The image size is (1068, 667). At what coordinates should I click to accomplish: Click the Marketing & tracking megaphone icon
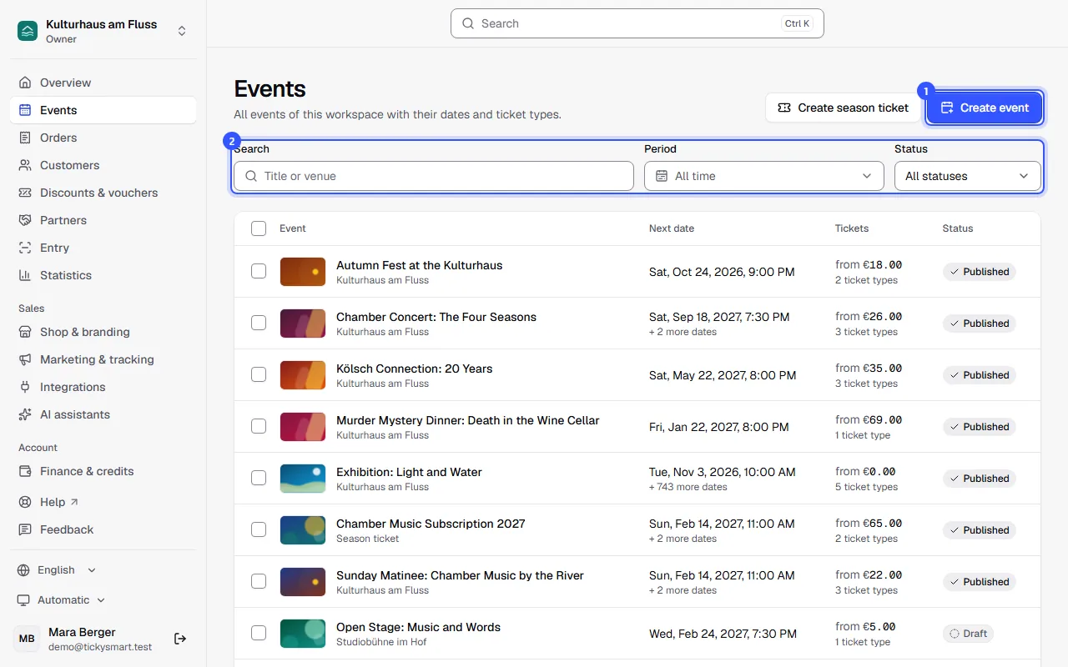click(25, 359)
